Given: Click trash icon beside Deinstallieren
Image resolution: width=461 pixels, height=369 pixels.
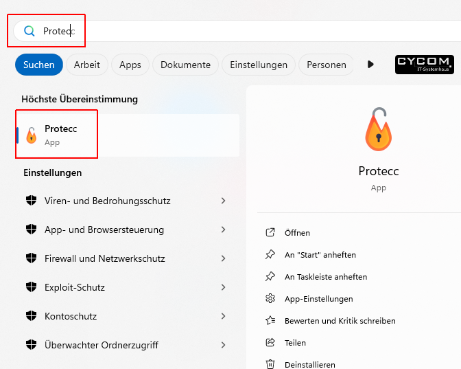Looking at the screenshot, I should (270, 364).
